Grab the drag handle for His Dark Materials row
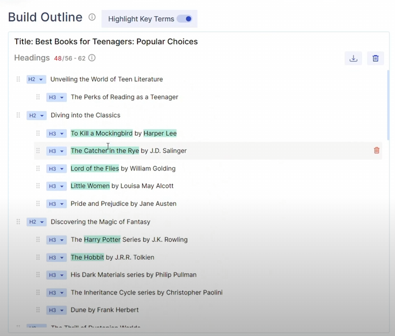395x336 pixels. 38,274
